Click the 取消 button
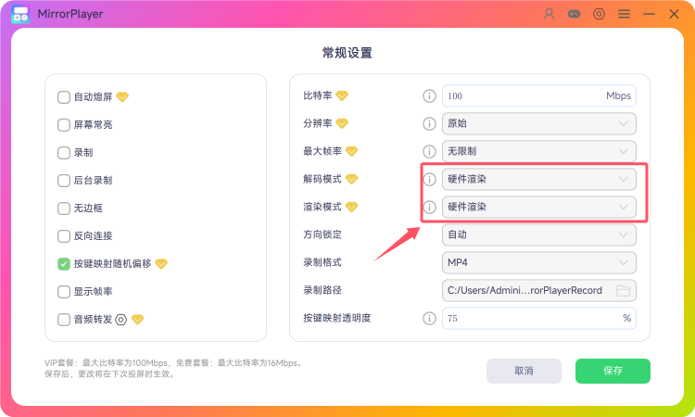The width and height of the screenshot is (695, 417). [524, 371]
